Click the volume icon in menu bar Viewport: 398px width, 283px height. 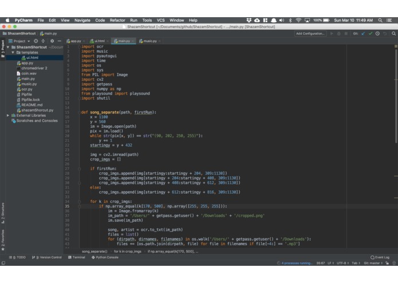(x=282, y=20)
